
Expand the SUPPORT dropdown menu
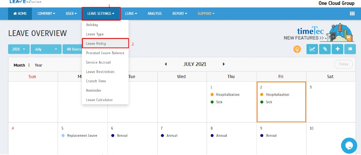click(206, 14)
